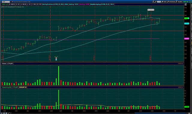The width and height of the screenshot is (192, 114).
Task: Click the Volume pane label
Action: pyautogui.click(x=4, y=63)
